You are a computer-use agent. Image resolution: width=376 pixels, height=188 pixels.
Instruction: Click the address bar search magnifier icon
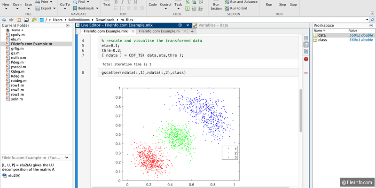(372, 20)
